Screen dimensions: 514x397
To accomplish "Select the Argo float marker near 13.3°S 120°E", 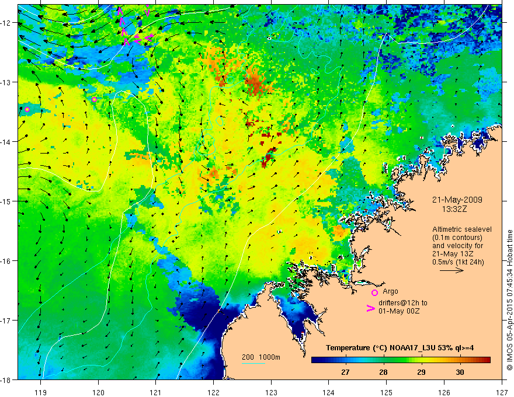I will pyautogui.click(x=95, y=99).
